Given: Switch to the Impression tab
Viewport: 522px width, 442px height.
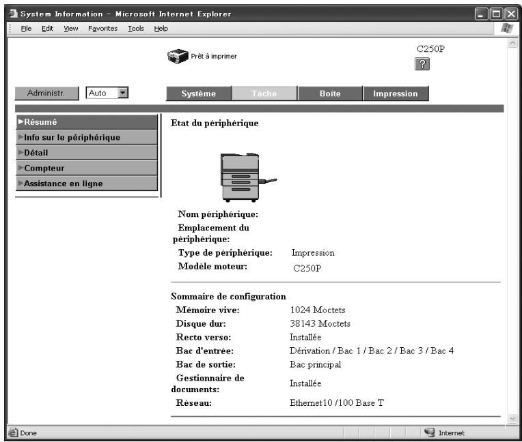Looking at the screenshot, I should click(x=396, y=93).
